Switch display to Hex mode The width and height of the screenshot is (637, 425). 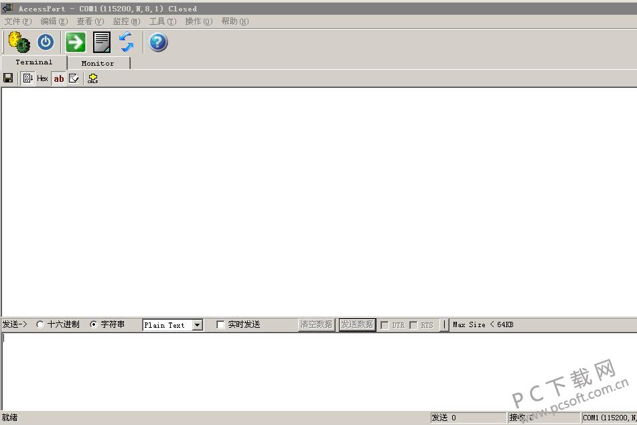point(43,78)
